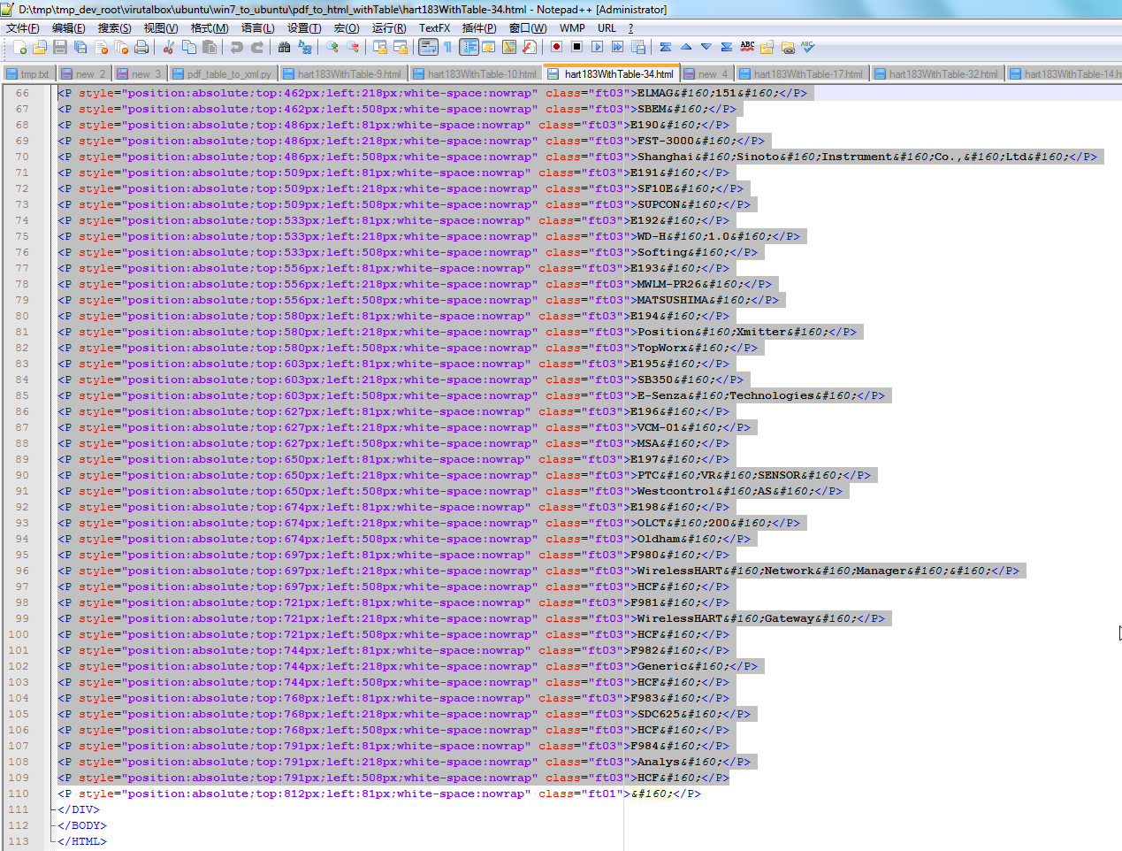
Task: Toggle indent guide toolbar button
Action: (x=469, y=47)
